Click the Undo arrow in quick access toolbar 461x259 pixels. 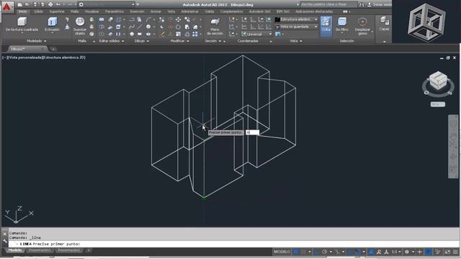tap(58, 5)
